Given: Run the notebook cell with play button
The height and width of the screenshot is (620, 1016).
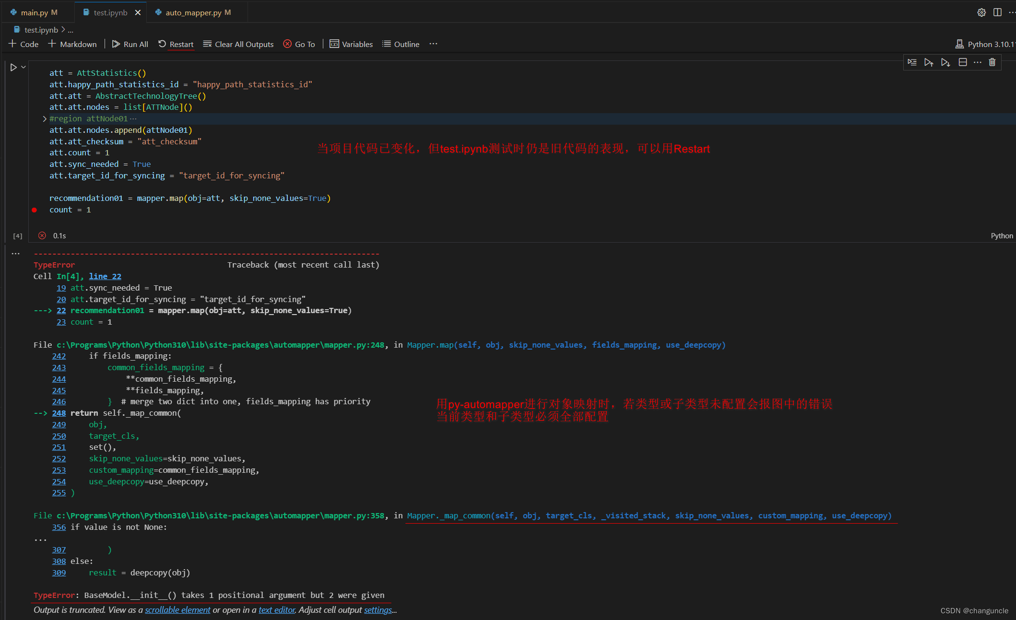Looking at the screenshot, I should (x=13, y=68).
